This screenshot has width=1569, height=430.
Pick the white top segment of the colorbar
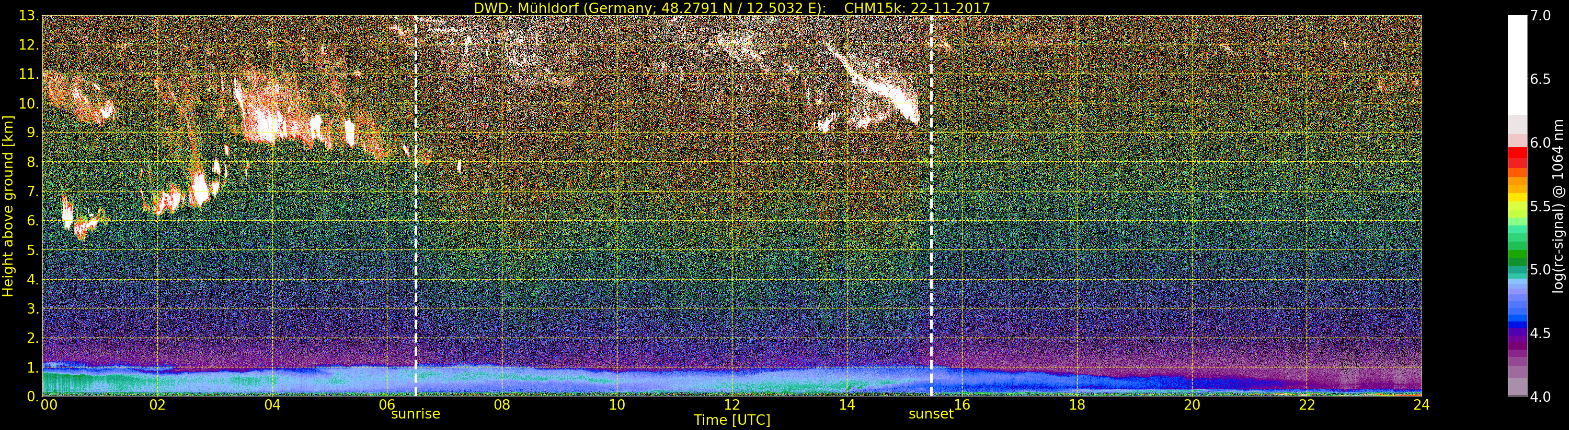coord(1517,65)
